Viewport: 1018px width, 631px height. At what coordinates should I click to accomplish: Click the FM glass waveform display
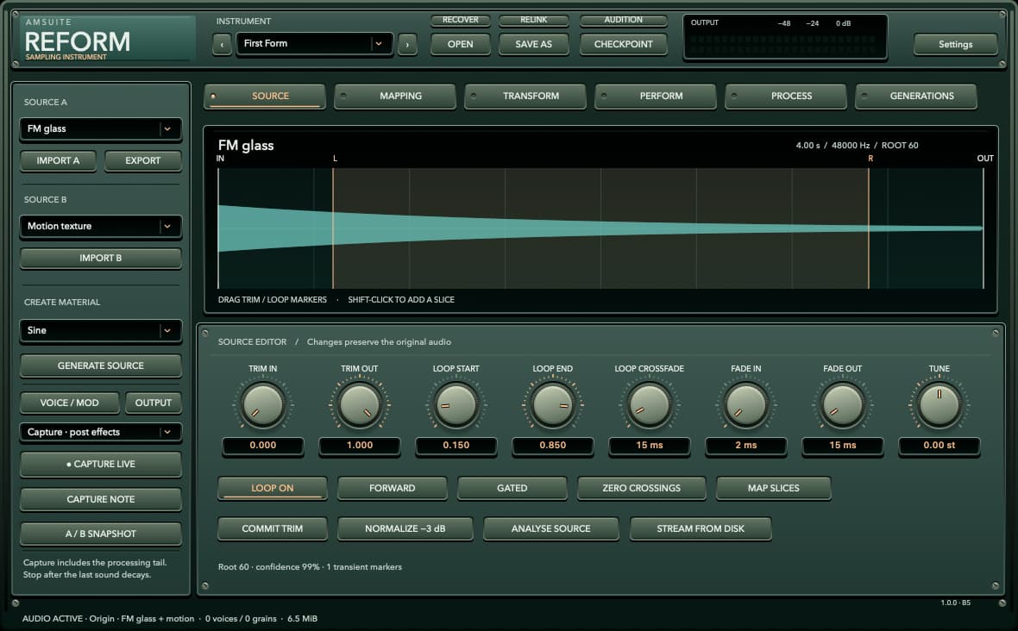click(x=600, y=228)
